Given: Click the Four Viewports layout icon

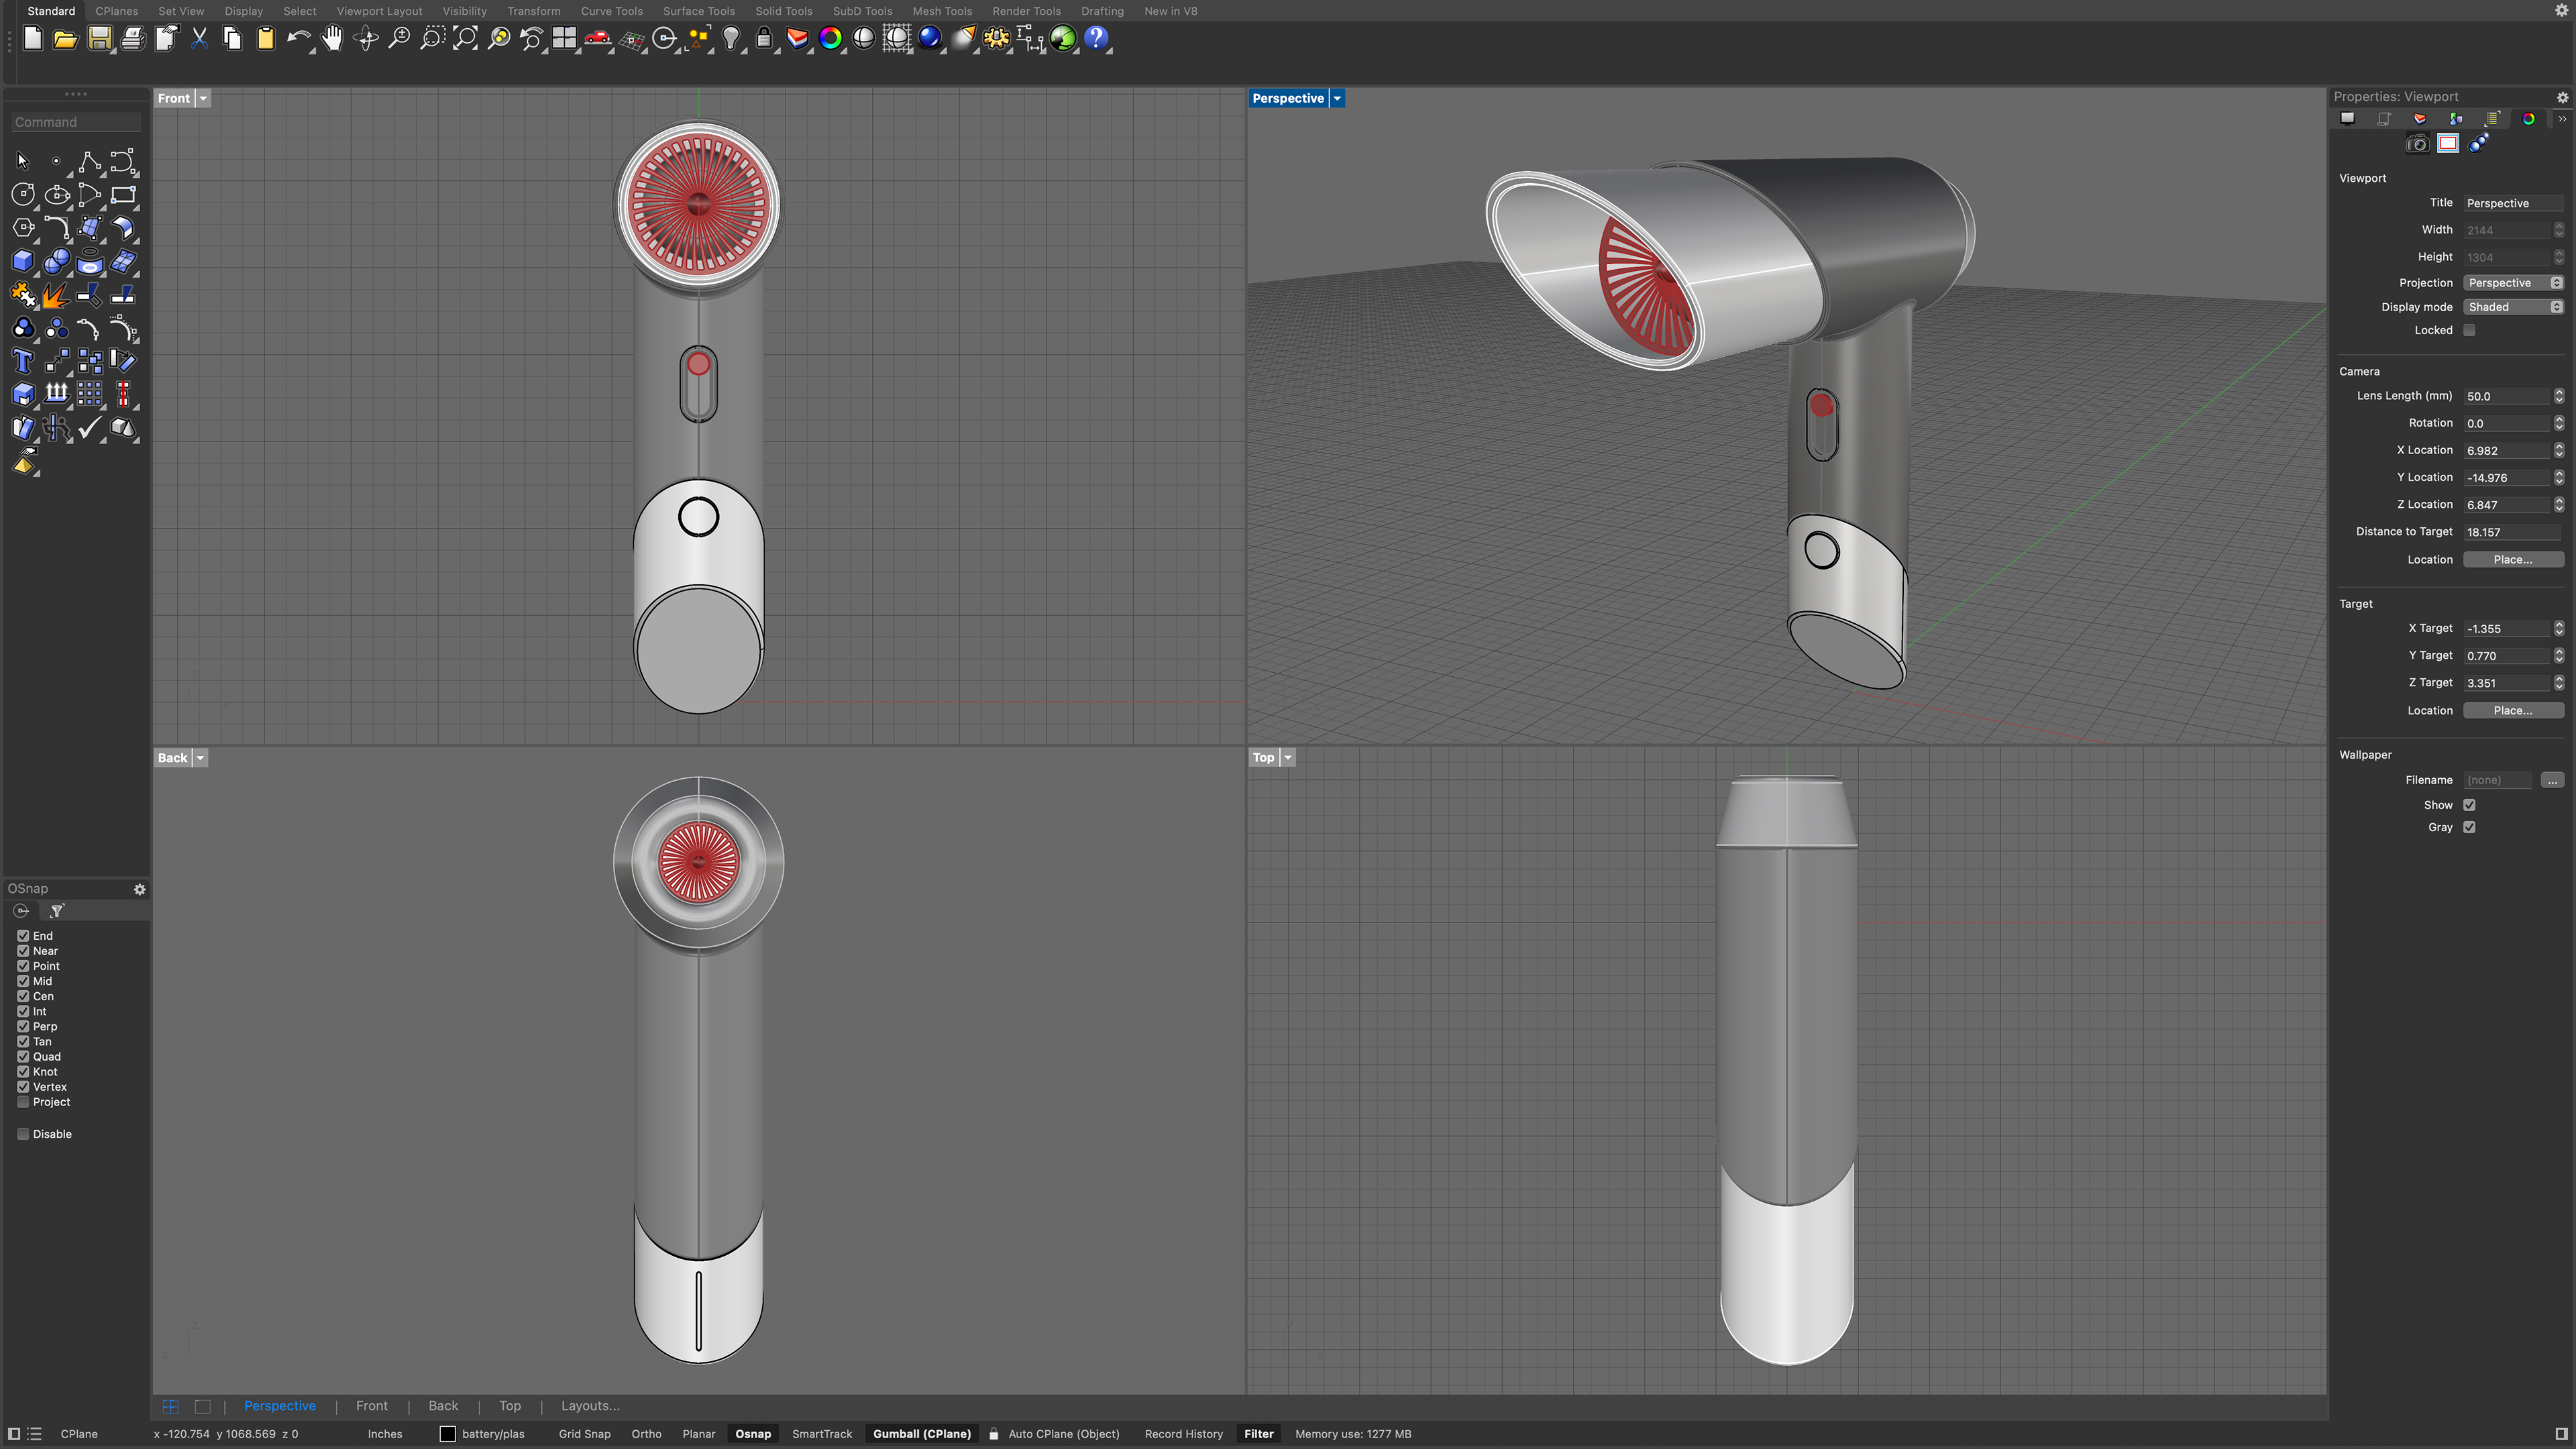Looking at the screenshot, I should pos(565,39).
